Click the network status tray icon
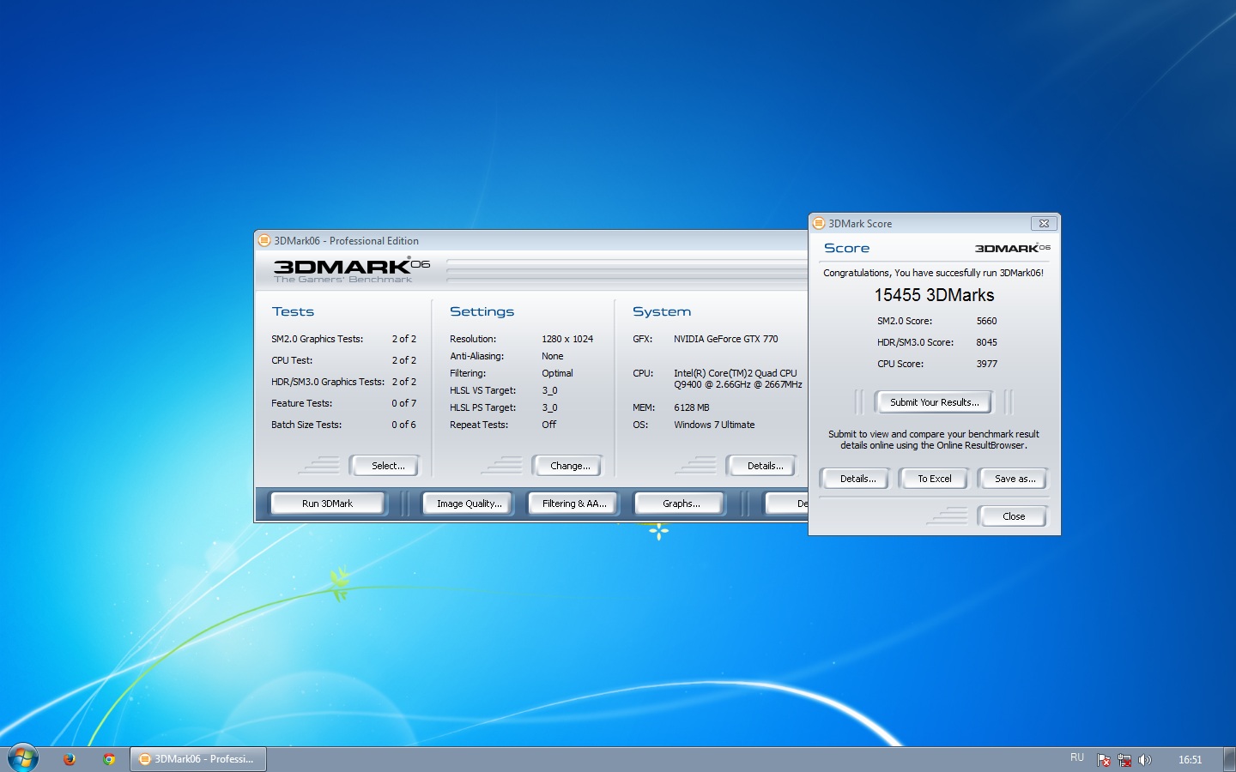Image resolution: width=1236 pixels, height=772 pixels. [1124, 760]
